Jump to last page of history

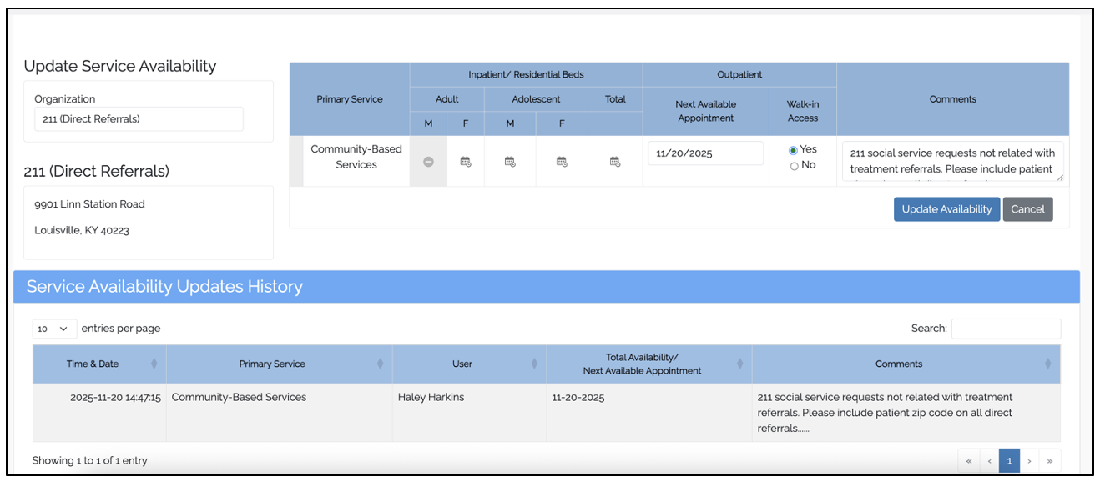click(1050, 460)
